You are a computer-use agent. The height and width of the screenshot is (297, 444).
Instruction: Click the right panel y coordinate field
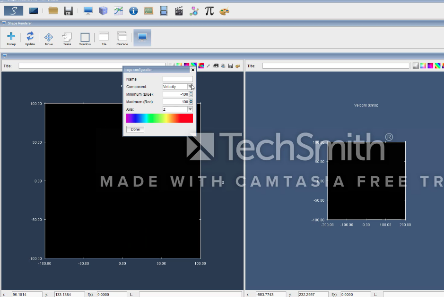tap(313, 295)
